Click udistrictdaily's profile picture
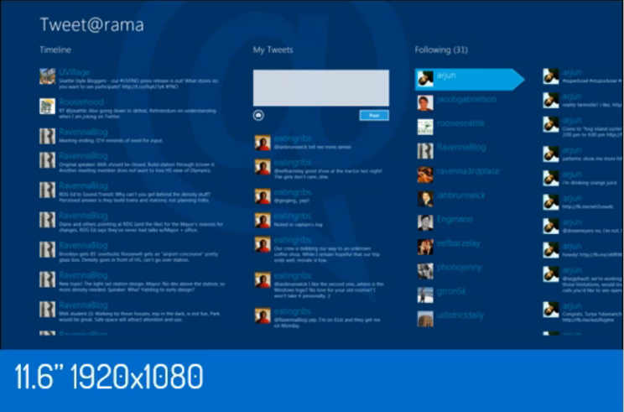Image resolution: width=624 pixels, height=412 pixels. click(x=425, y=319)
